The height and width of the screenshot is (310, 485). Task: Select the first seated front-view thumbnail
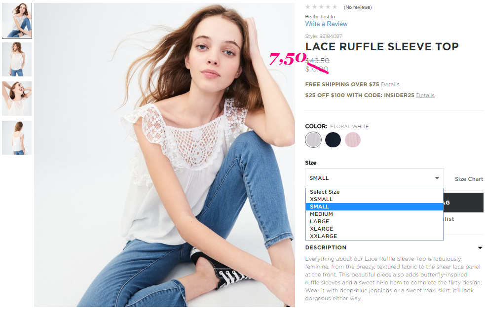pyautogui.click(x=17, y=20)
